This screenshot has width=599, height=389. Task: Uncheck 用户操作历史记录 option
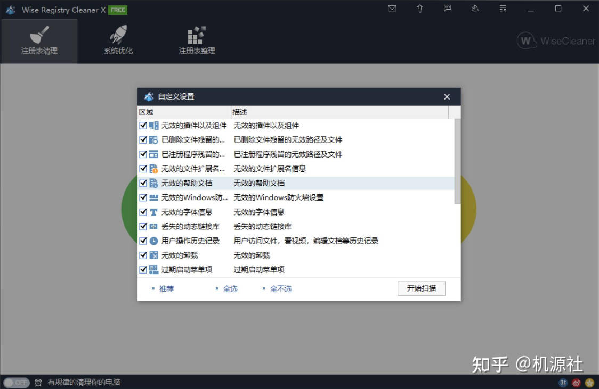click(x=143, y=240)
